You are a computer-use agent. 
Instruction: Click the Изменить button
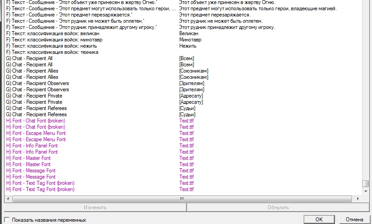[95, 208]
